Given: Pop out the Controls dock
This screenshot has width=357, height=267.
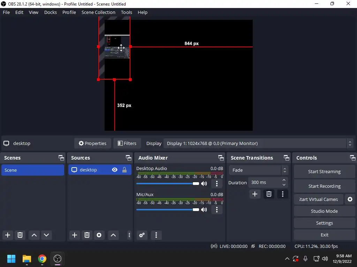Looking at the screenshot, I should (353, 158).
